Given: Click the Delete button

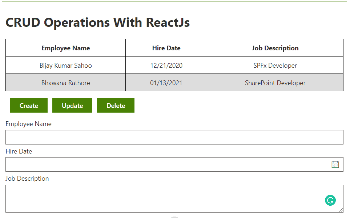Looking at the screenshot, I should (116, 105).
